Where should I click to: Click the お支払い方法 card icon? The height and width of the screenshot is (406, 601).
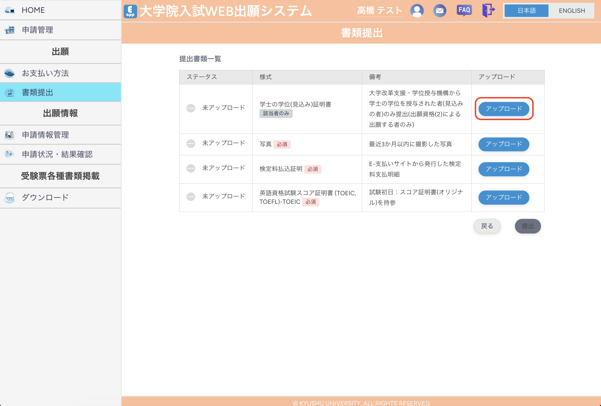(10, 73)
